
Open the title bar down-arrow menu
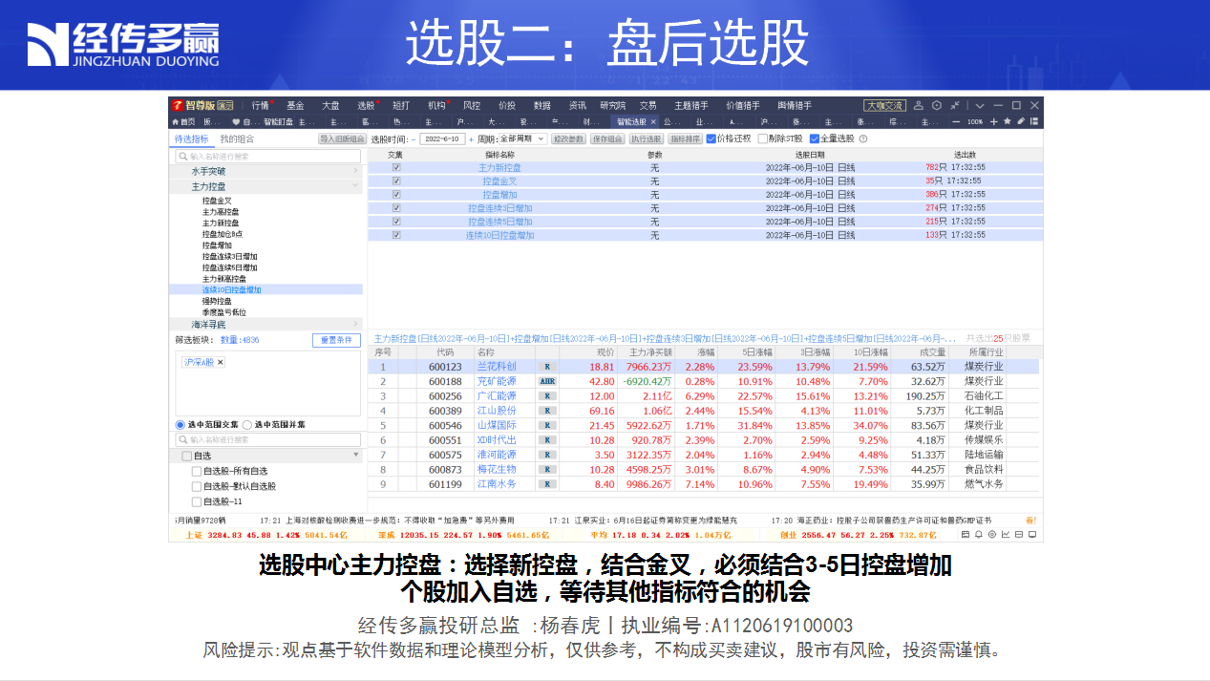[x=980, y=105]
